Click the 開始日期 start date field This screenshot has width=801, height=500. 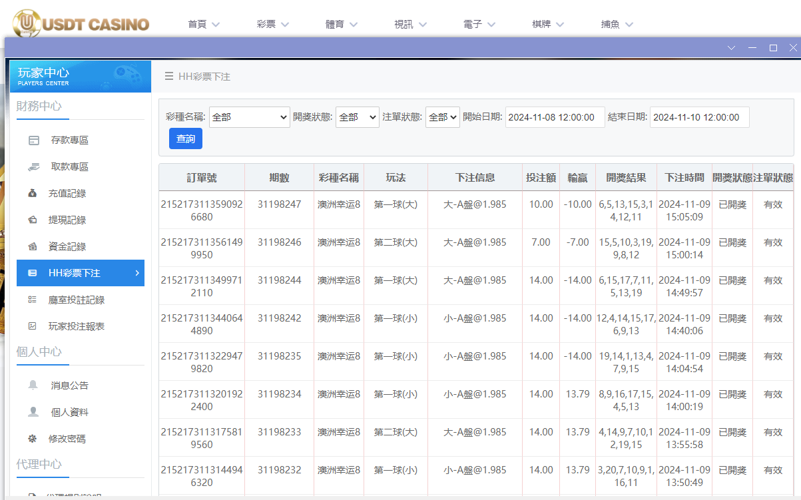coord(555,117)
